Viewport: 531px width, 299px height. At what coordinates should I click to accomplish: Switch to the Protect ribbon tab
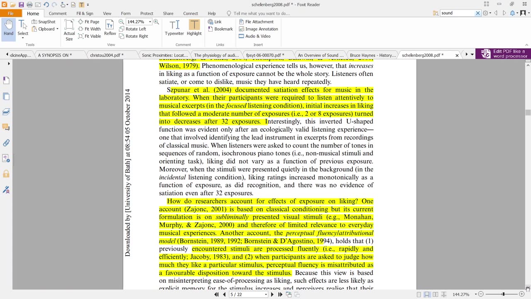[x=146, y=13]
